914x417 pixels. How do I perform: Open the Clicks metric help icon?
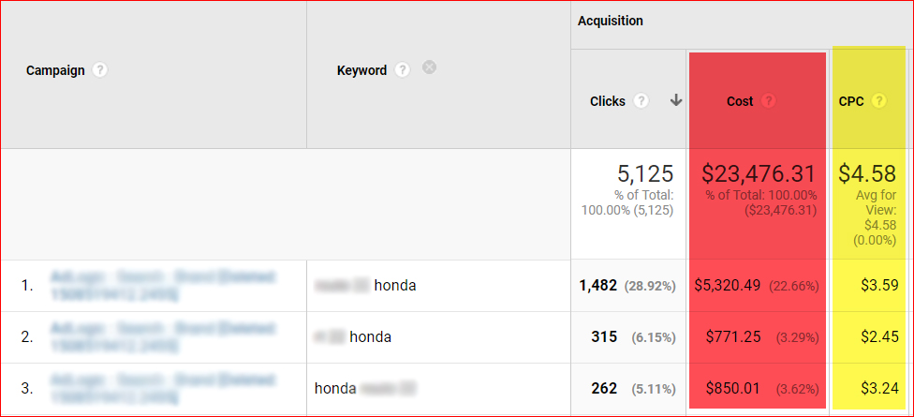point(641,101)
